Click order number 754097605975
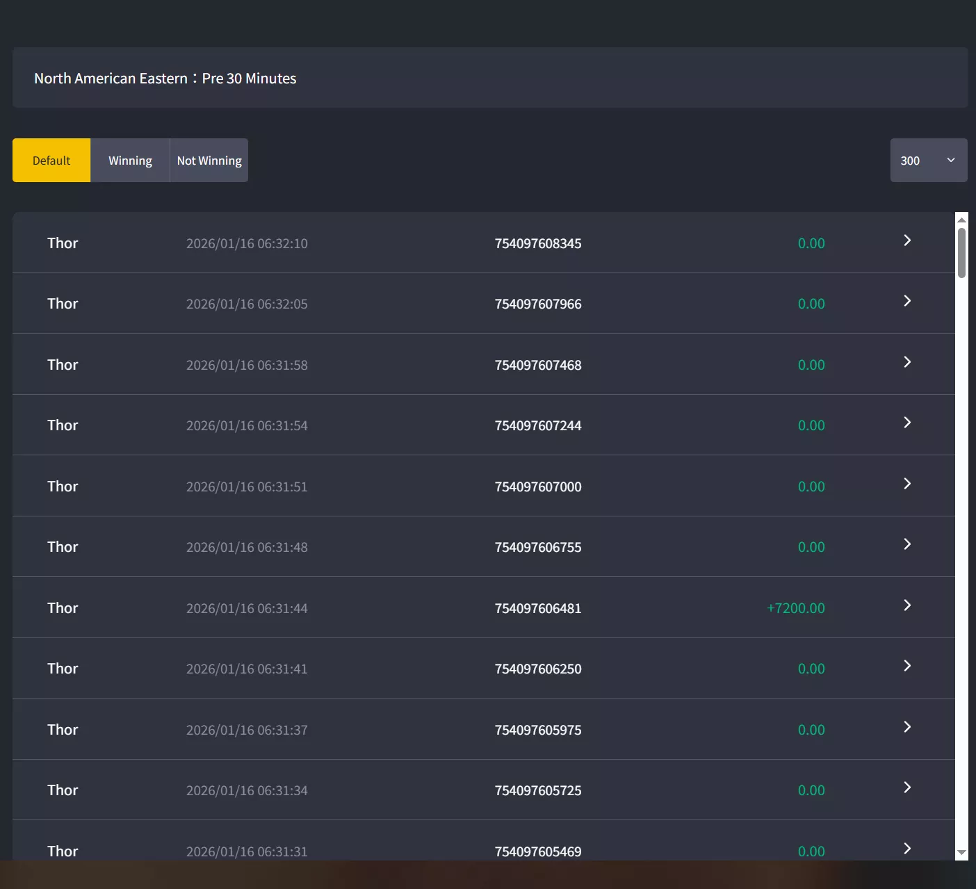This screenshot has height=889, width=976. coord(538,731)
